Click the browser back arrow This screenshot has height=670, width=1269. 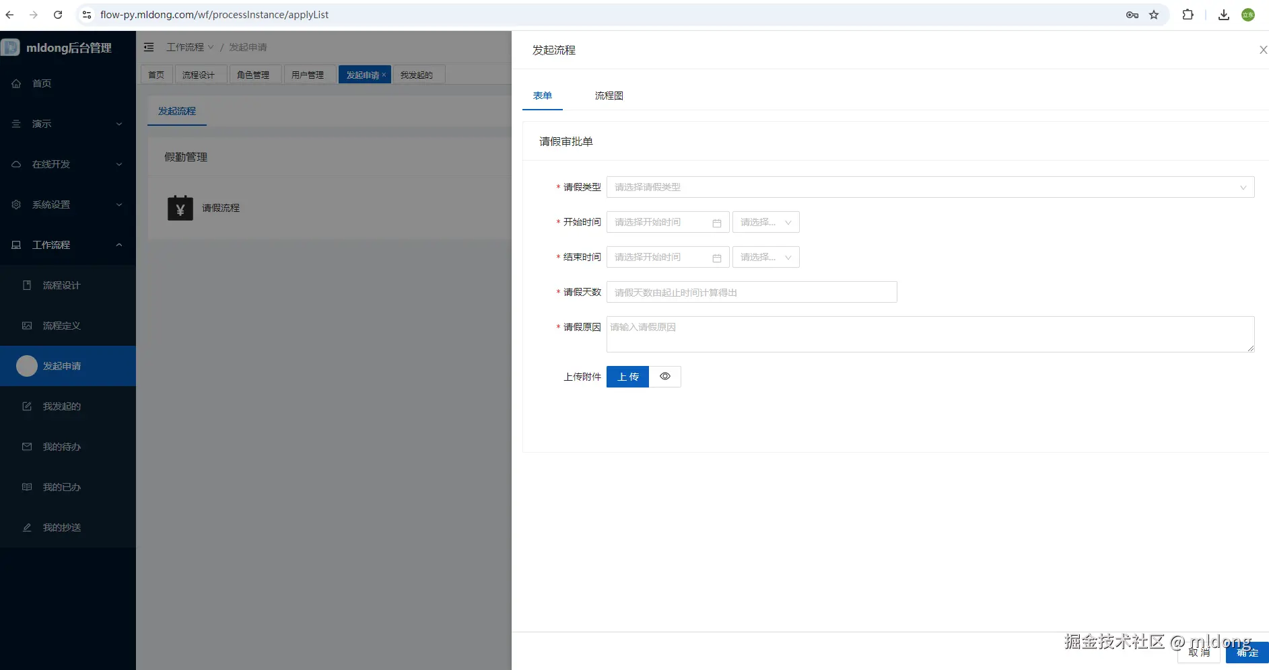click(9, 15)
